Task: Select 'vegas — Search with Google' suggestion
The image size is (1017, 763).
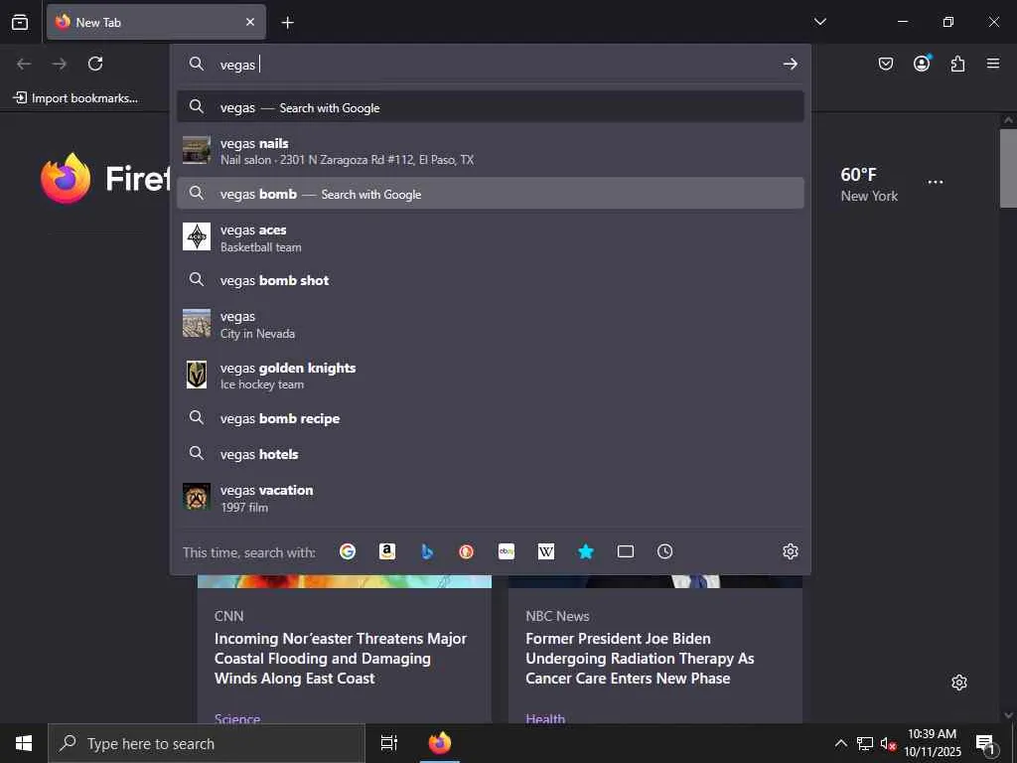Action: (491, 107)
